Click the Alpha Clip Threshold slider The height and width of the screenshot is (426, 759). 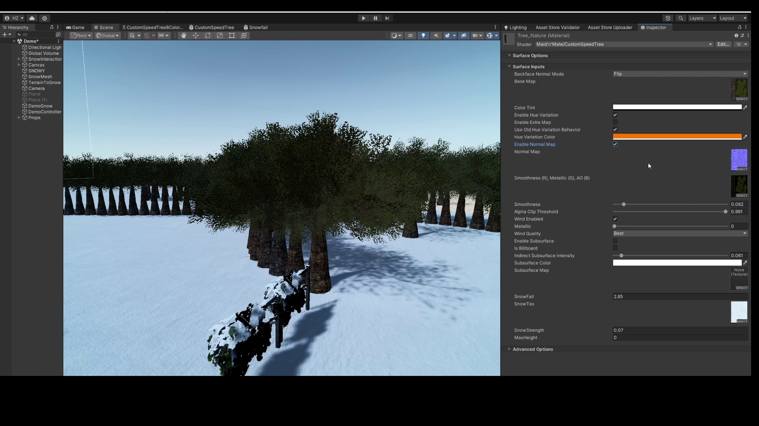tap(670, 212)
